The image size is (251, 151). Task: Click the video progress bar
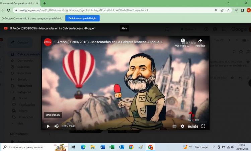125,122
